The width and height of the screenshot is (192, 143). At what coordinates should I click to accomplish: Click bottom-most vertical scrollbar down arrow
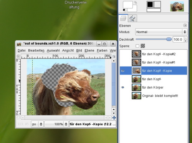click(114, 113)
